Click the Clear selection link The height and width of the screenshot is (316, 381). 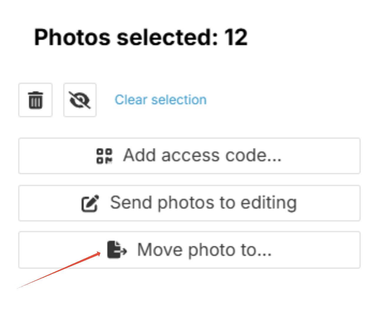[x=161, y=100]
